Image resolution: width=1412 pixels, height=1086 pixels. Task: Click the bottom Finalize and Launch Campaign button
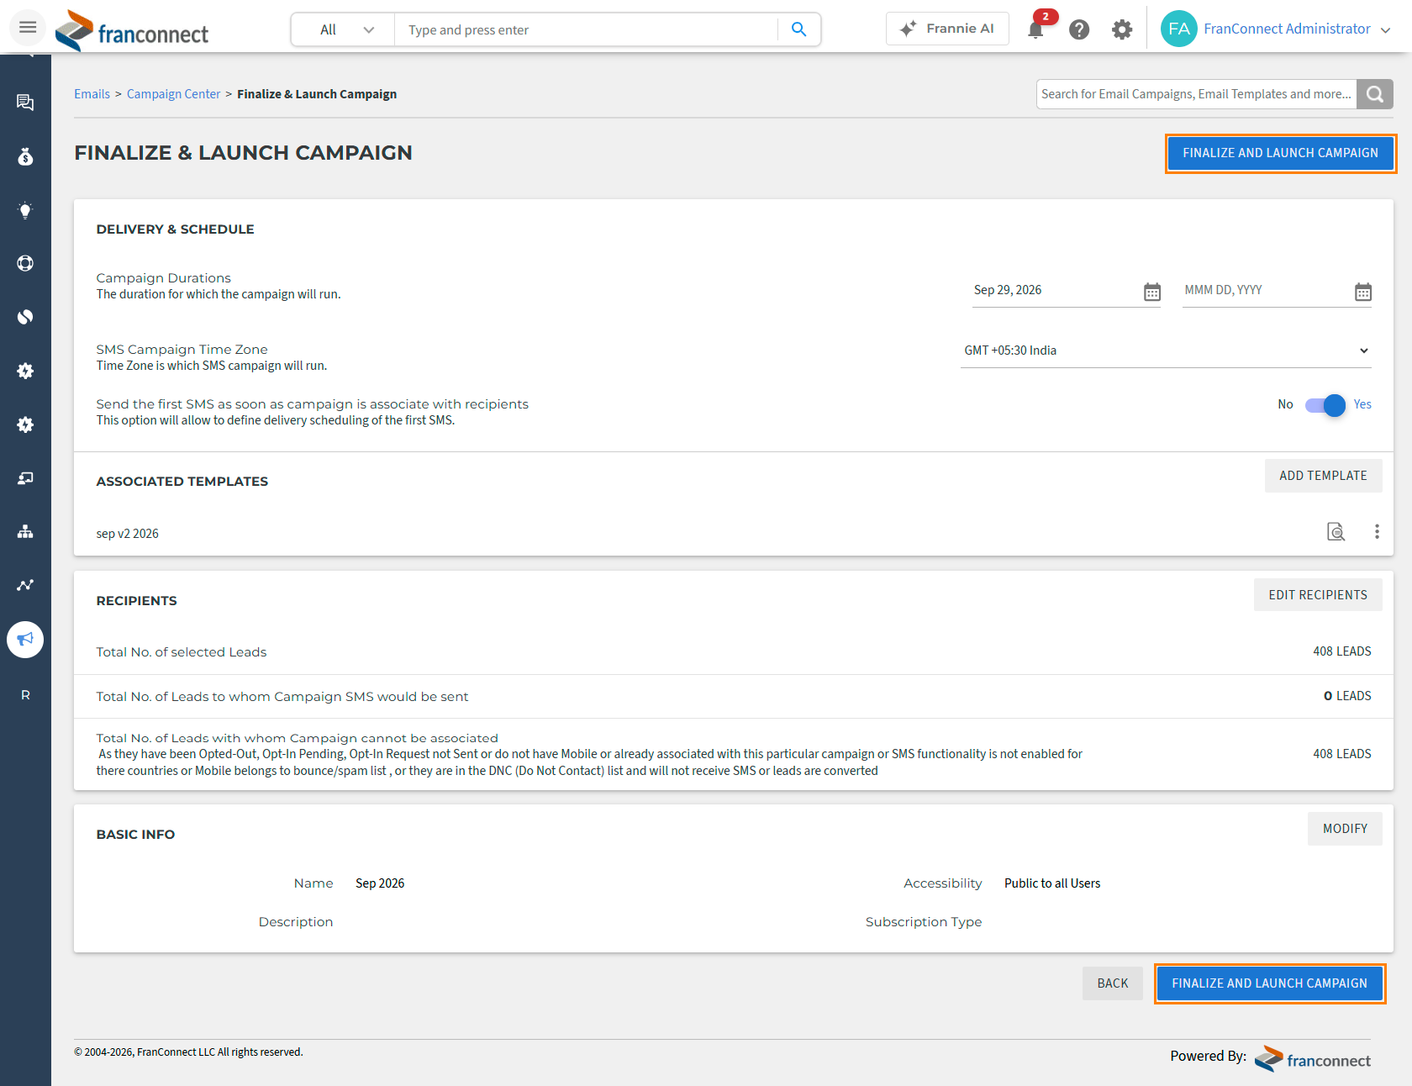click(1269, 983)
